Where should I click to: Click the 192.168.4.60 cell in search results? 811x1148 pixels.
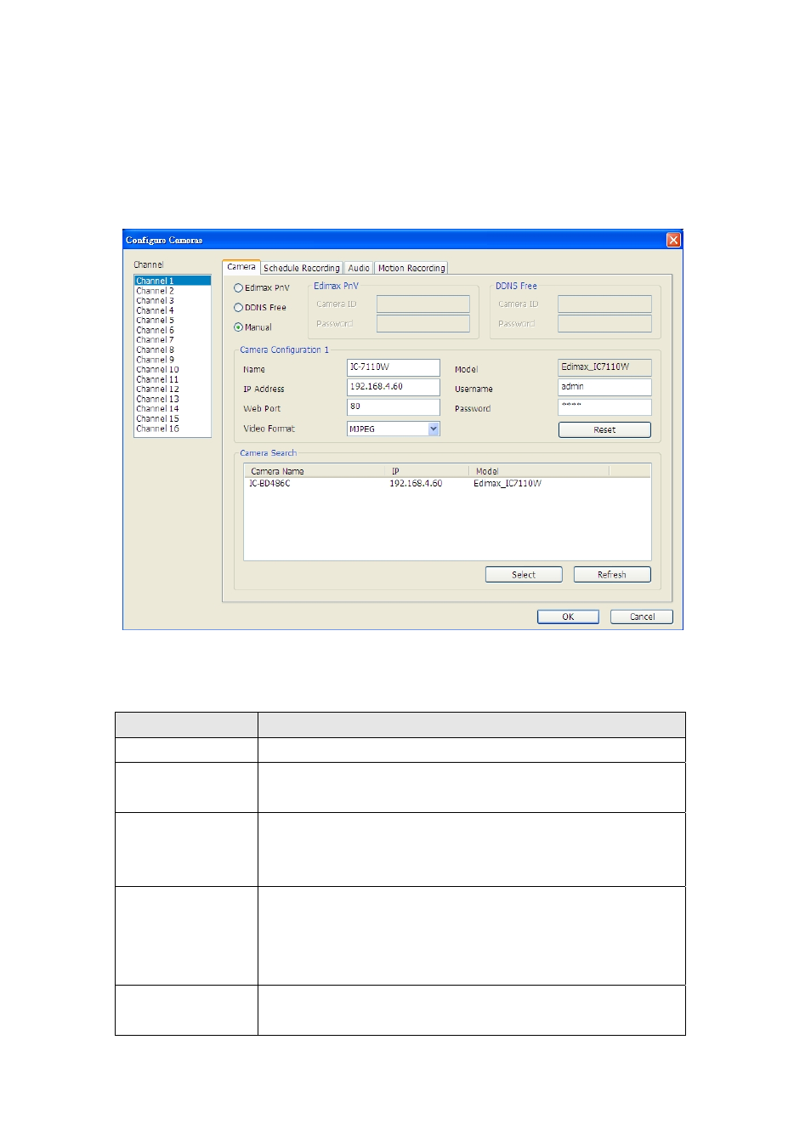(416, 484)
